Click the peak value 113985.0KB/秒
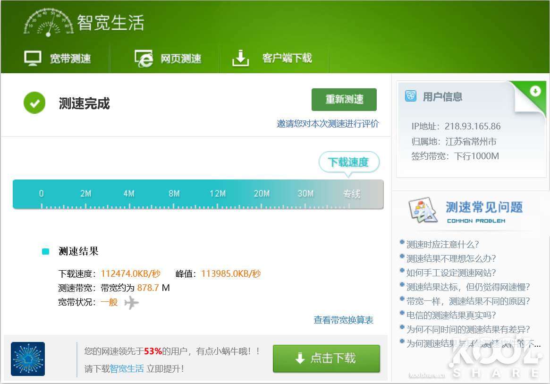Screen dimensions: 550x384 point(231,273)
